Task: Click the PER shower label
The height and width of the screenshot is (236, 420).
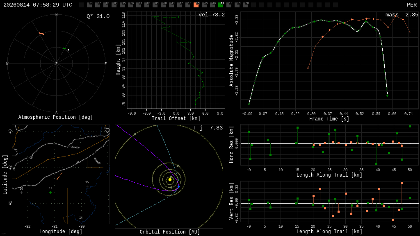Action: click(x=412, y=5)
